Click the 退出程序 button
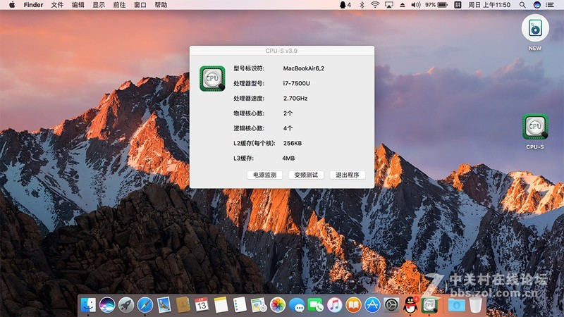This screenshot has width=564, height=317. click(x=348, y=175)
